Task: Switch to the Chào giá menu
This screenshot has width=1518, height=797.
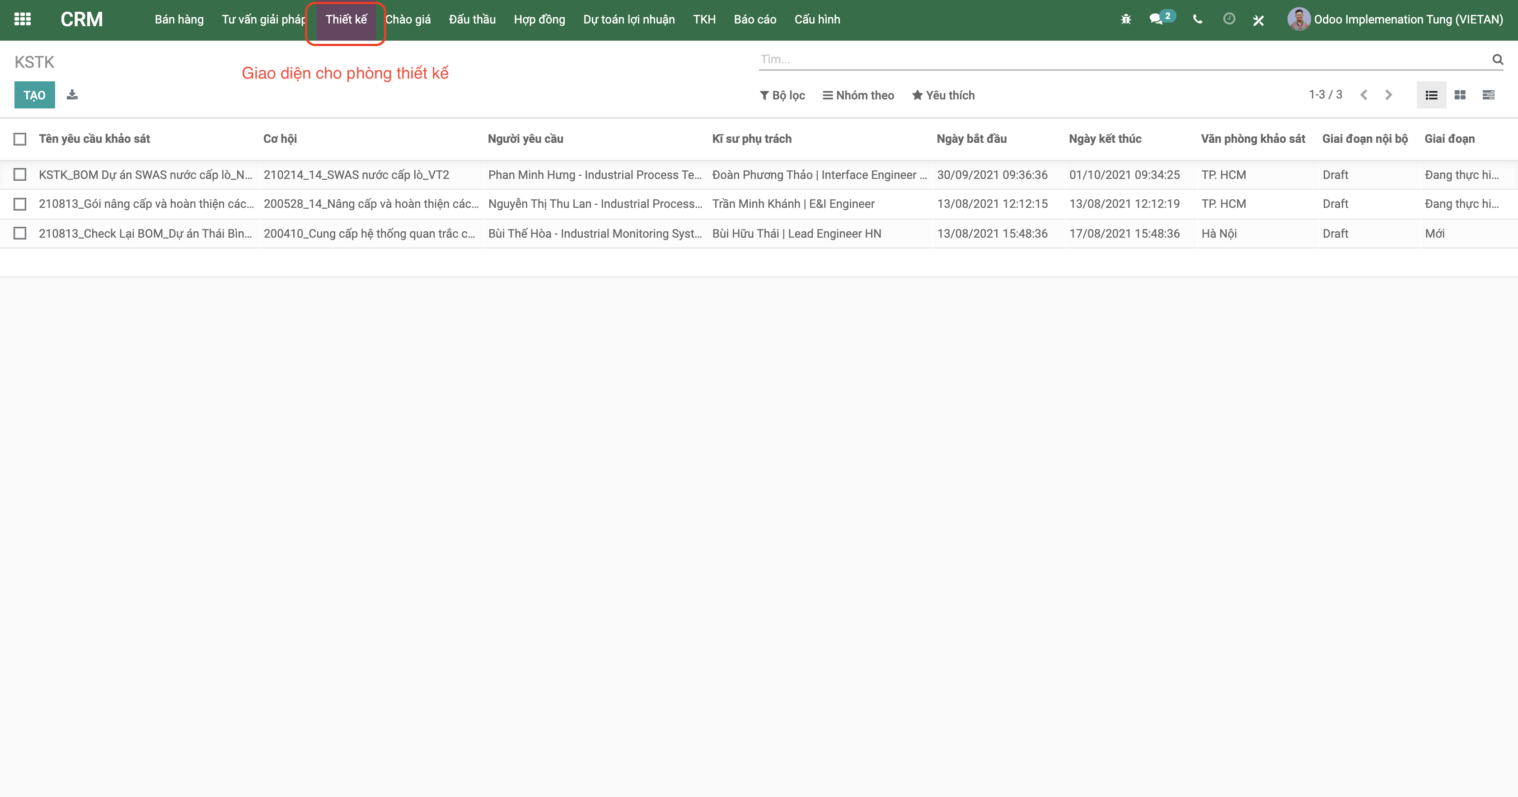Action: [x=408, y=19]
